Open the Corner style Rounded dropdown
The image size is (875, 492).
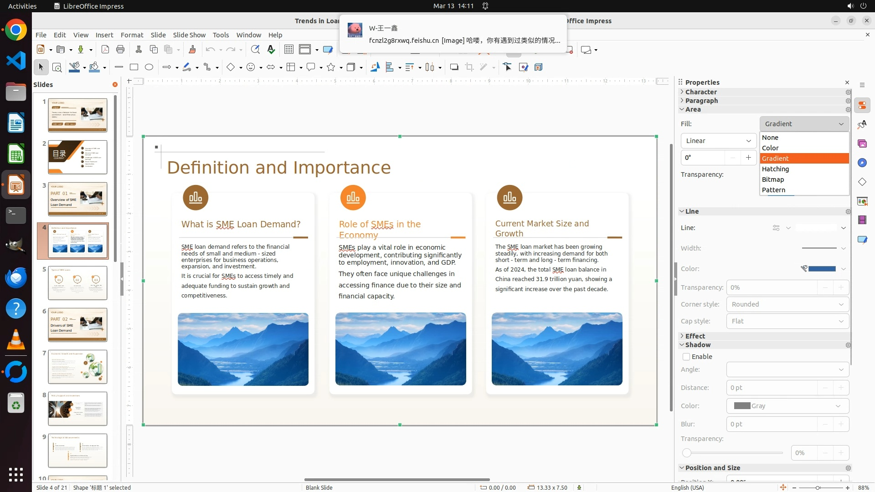coord(787,304)
